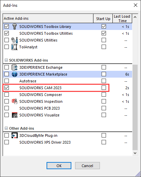Disable Toolbox Utilities Start Up checkbox
Image resolution: width=141 pixels, height=177 pixels.
104,33
